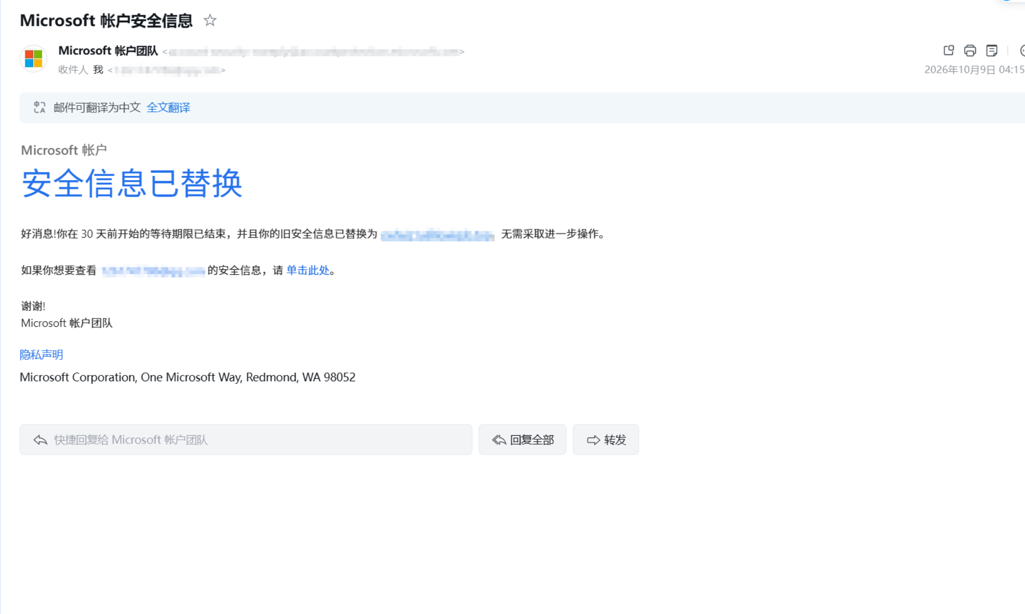The width and height of the screenshot is (1025, 614).
Task: Click 全文翻译 to translate full email
Action: coord(168,107)
